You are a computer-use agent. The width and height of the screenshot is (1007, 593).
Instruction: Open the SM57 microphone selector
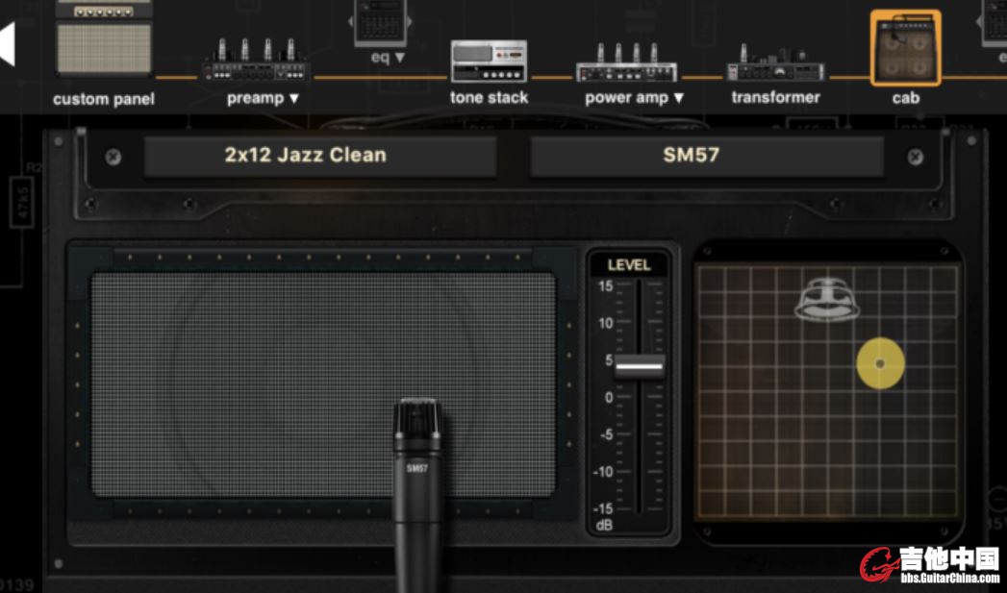pyautogui.click(x=707, y=156)
